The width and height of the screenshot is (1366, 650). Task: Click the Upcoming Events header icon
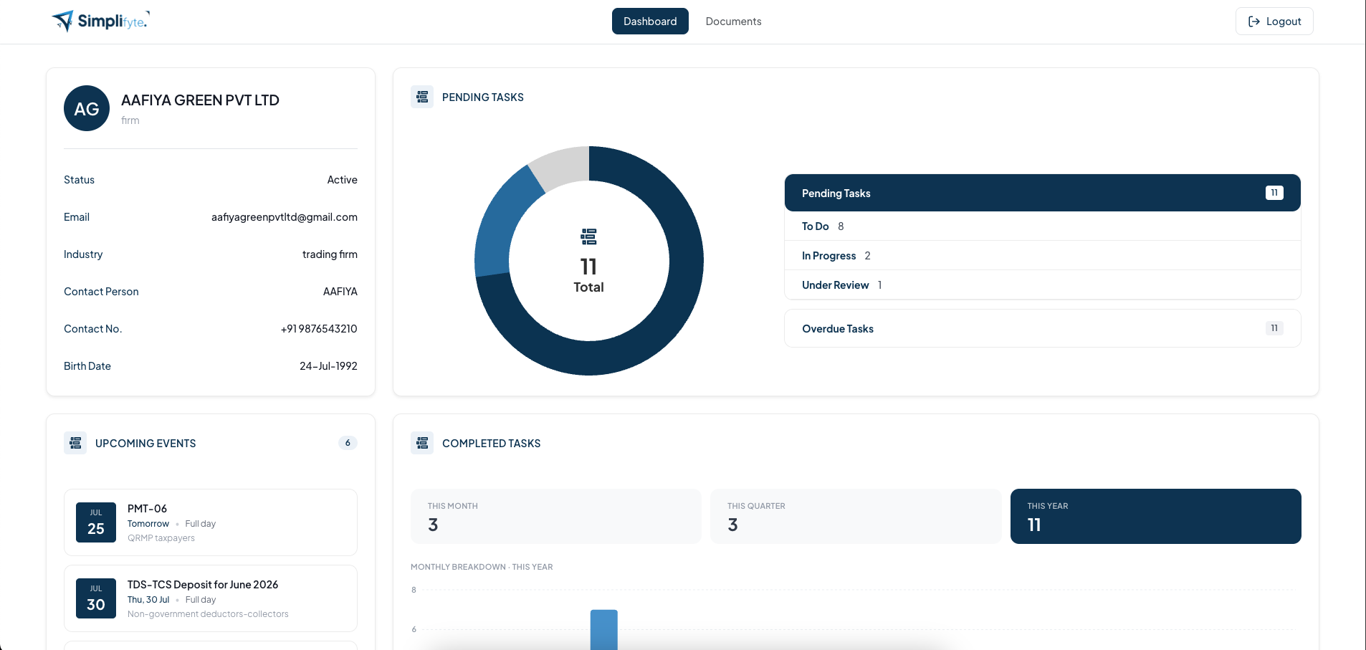pyautogui.click(x=75, y=443)
